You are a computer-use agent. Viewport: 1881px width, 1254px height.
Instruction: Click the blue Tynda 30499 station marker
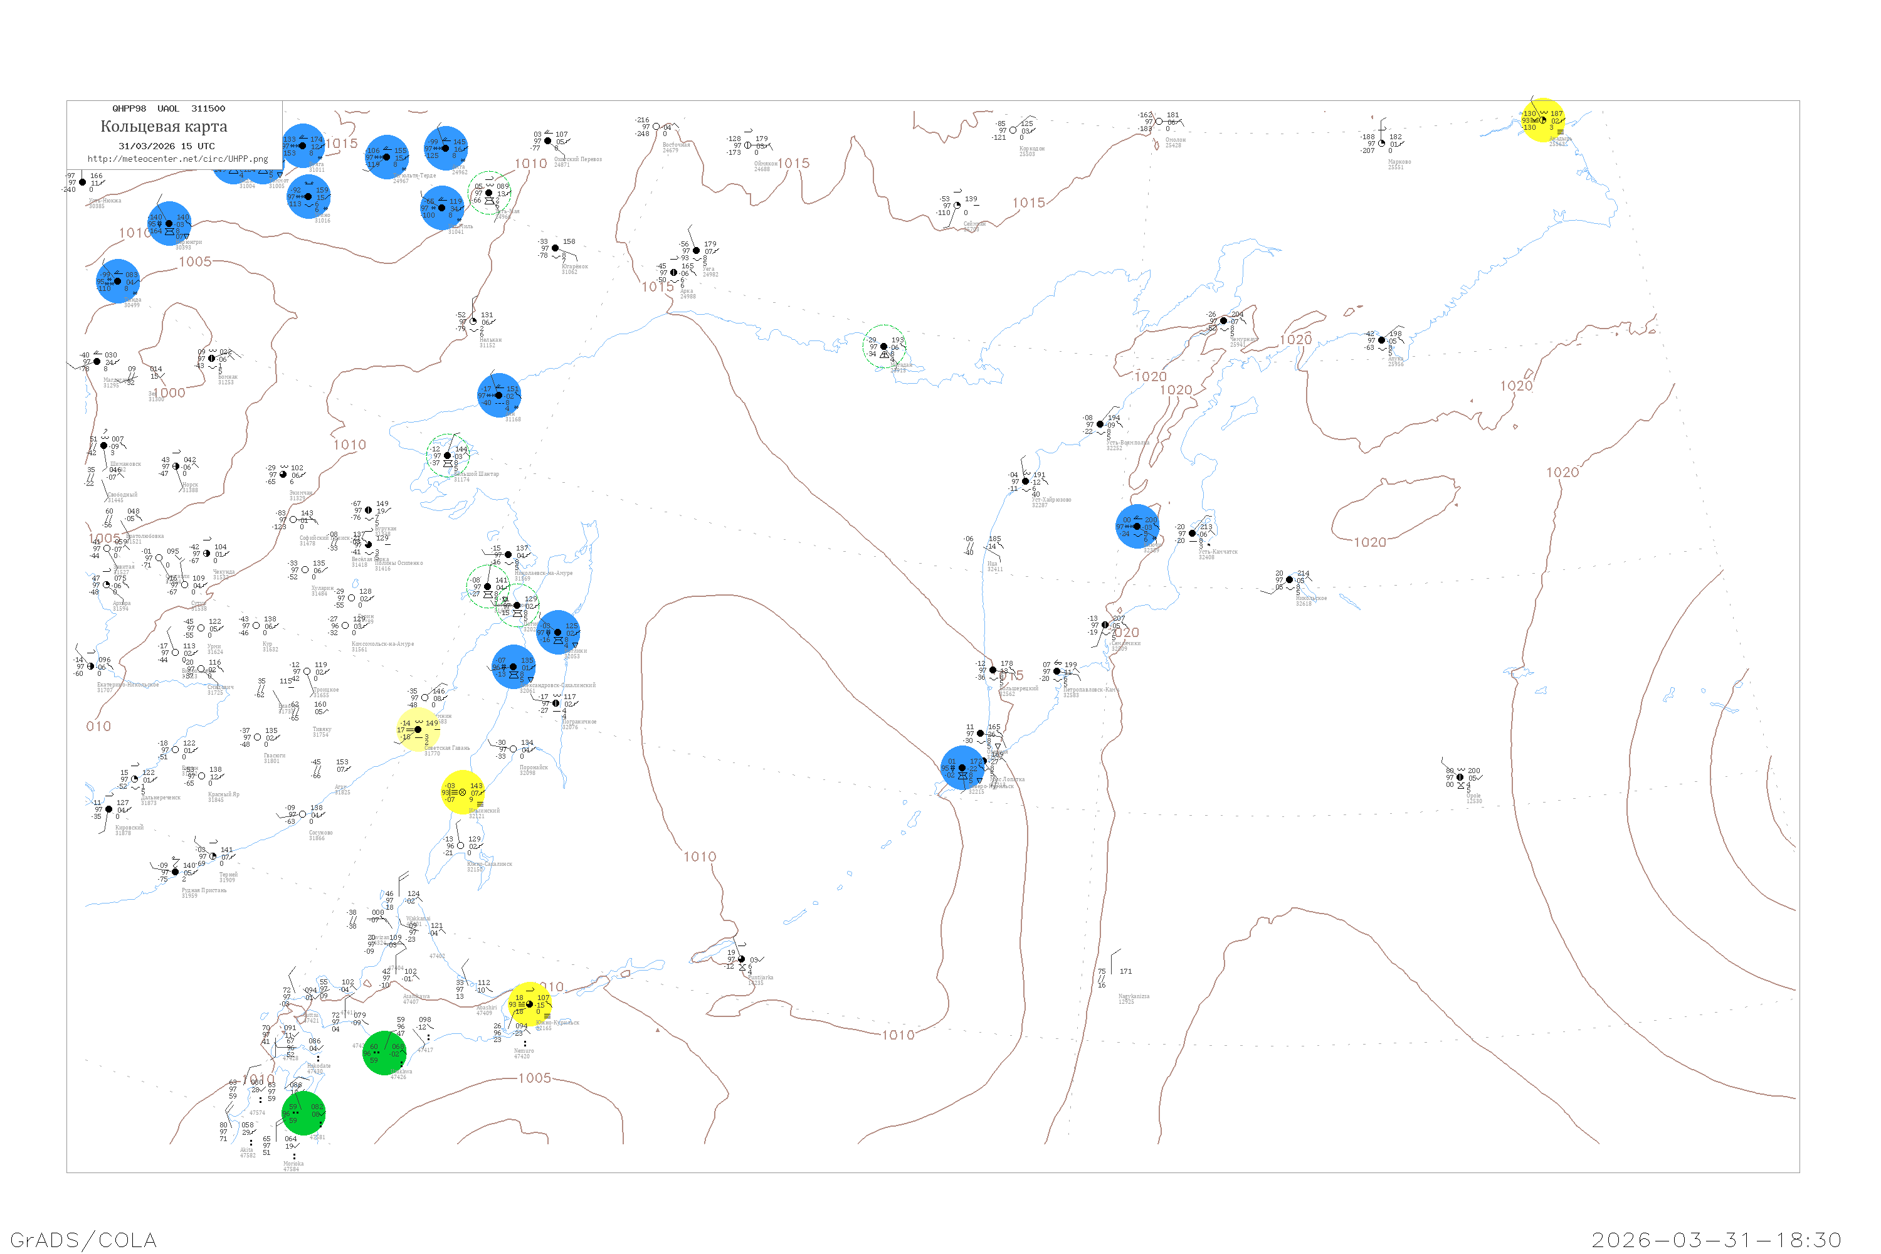click(118, 281)
